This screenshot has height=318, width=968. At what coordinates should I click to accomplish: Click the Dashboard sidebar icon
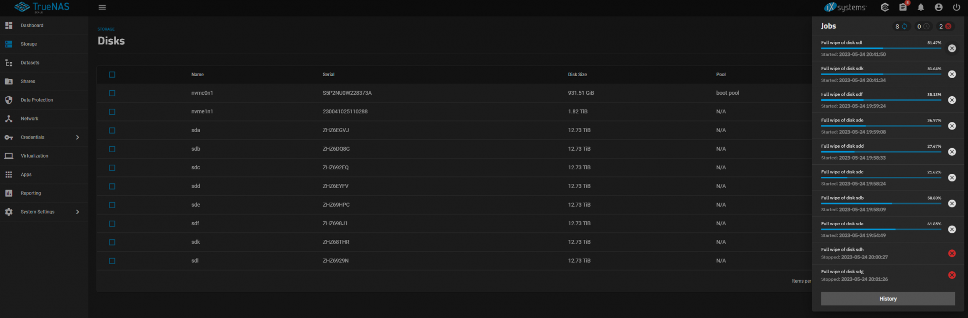pos(9,25)
